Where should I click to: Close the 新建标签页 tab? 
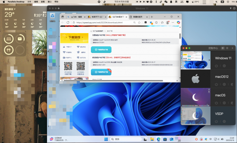[147, 17]
